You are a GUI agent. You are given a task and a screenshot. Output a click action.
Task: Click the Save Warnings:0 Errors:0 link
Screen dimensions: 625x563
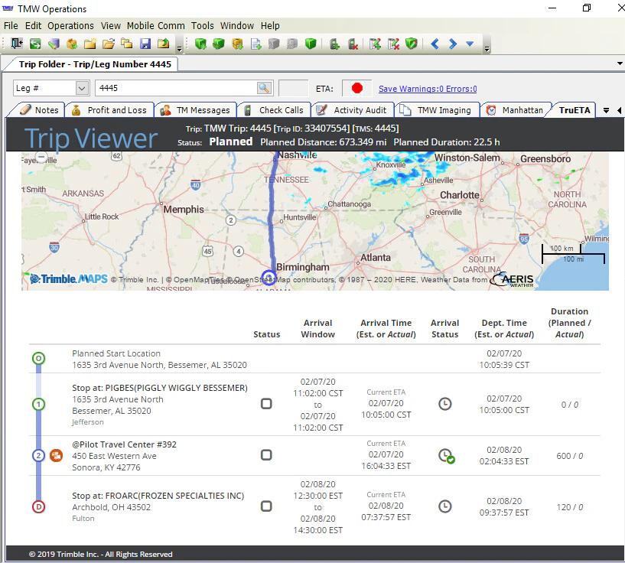pyautogui.click(x=428, y=89)
